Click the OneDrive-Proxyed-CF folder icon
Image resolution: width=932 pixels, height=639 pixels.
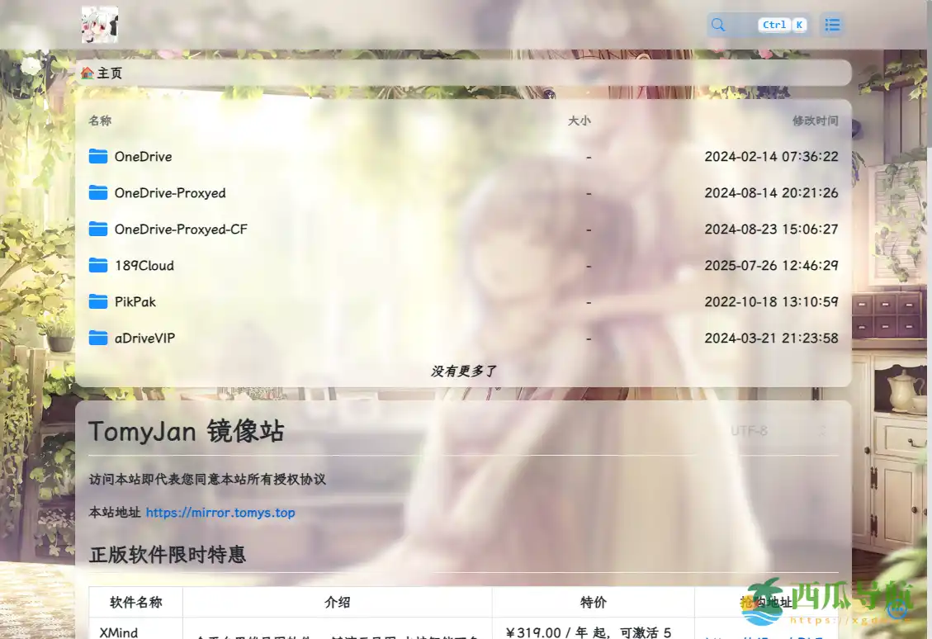tap(97, 229)
